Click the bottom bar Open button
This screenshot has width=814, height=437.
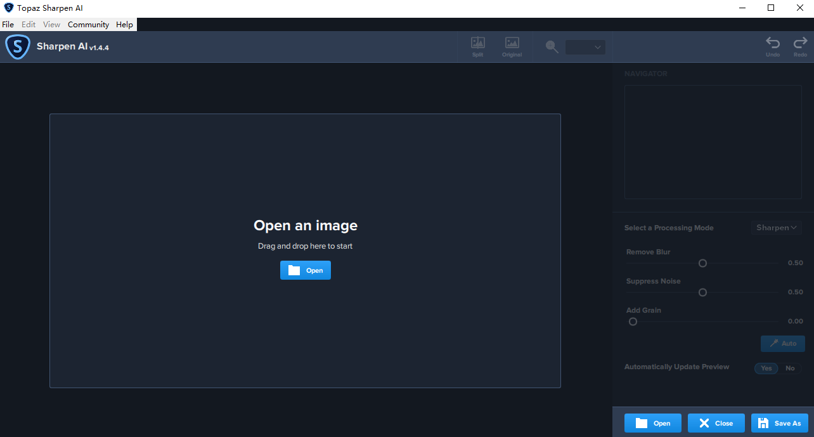click(653, 423)
